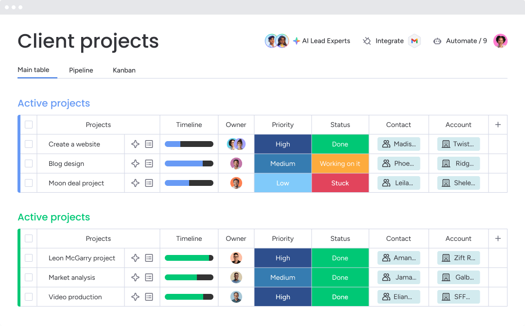Click the Gmail integration icon
The width and height of the screenshot is (525, 326).
(414, 41)
